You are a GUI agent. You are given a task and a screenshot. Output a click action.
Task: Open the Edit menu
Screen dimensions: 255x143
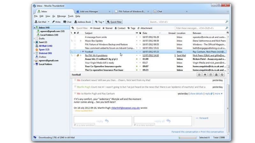click(41, 16)
